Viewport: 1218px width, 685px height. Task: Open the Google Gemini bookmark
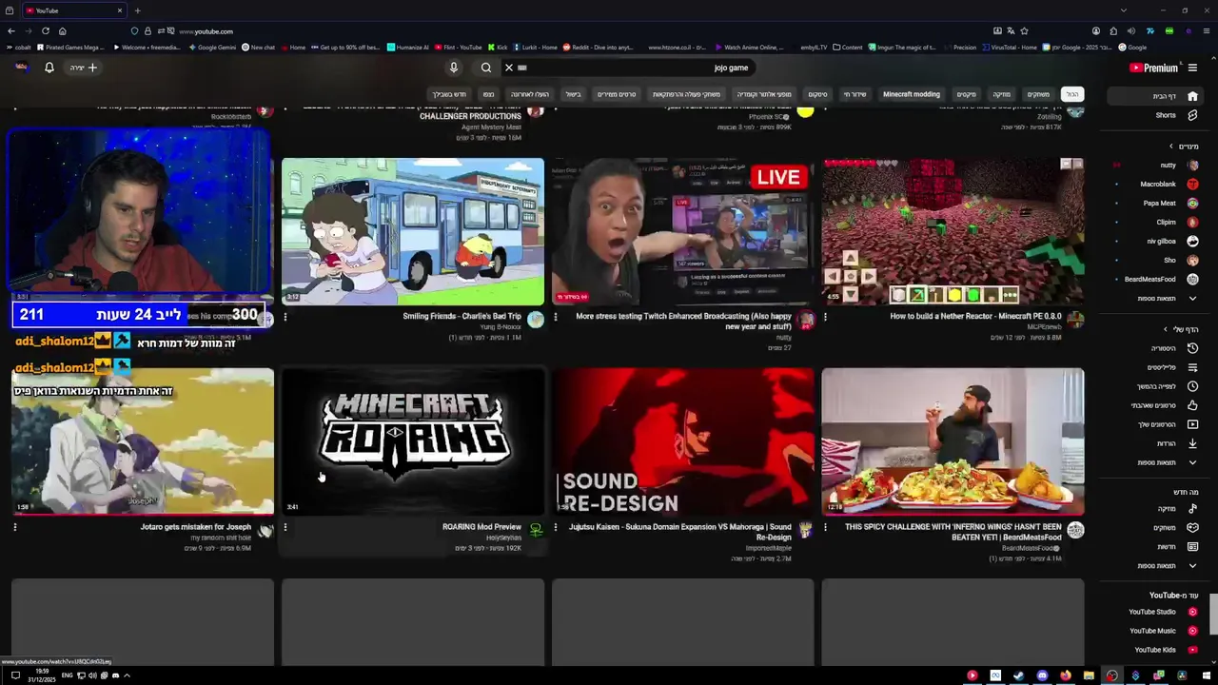point(212,47)
